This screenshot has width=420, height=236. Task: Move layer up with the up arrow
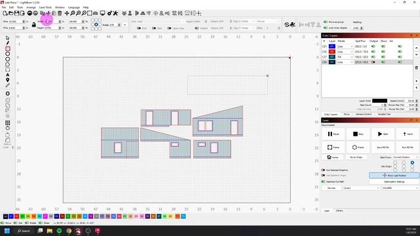(417, 48)
